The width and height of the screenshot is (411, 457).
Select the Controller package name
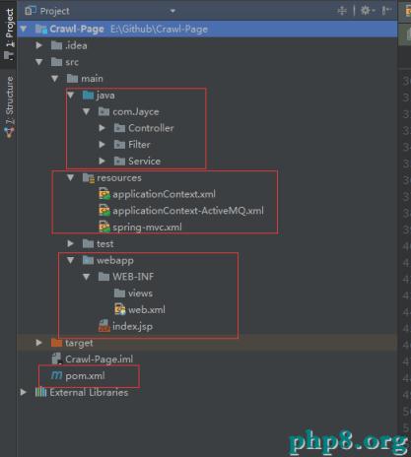point(151,128)
